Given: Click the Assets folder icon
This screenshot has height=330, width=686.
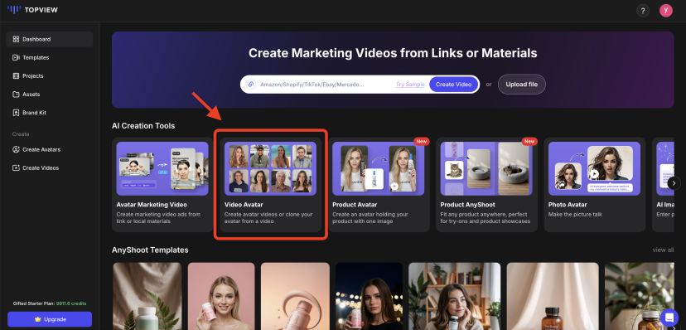Looking at the screenshot, I should pyautogui.click(x=17, y=94).
